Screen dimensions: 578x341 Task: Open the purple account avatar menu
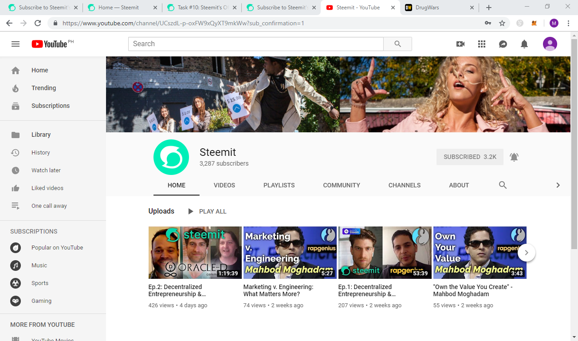click(550, 44)
